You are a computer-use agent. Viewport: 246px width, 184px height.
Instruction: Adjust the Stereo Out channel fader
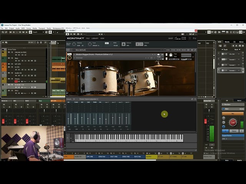[206, 121]
